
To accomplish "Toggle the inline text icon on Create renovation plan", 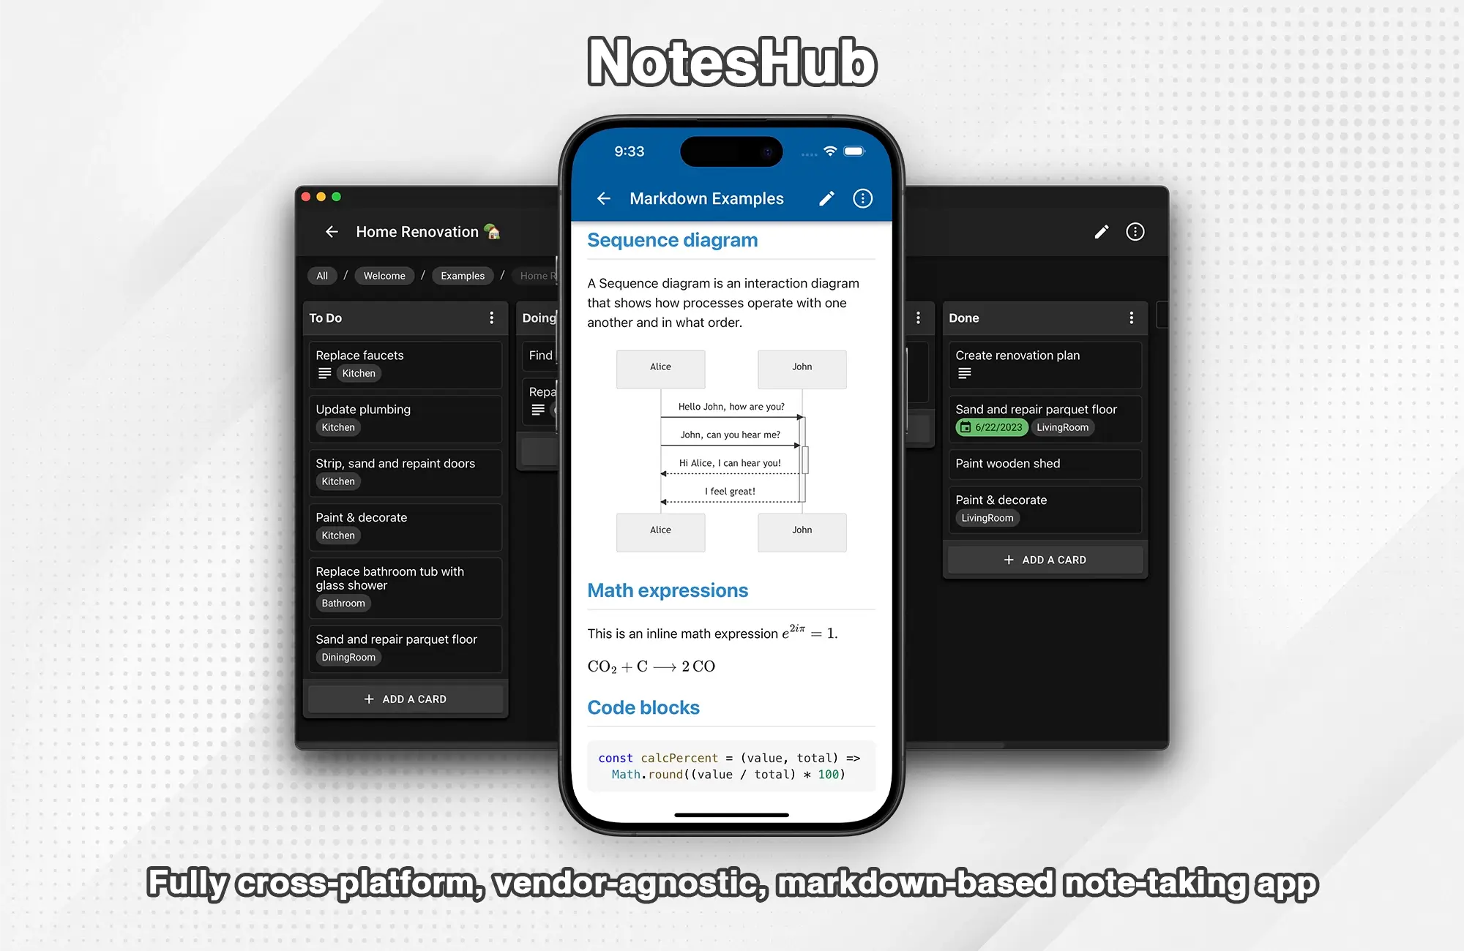I will (x=963, y=372).
